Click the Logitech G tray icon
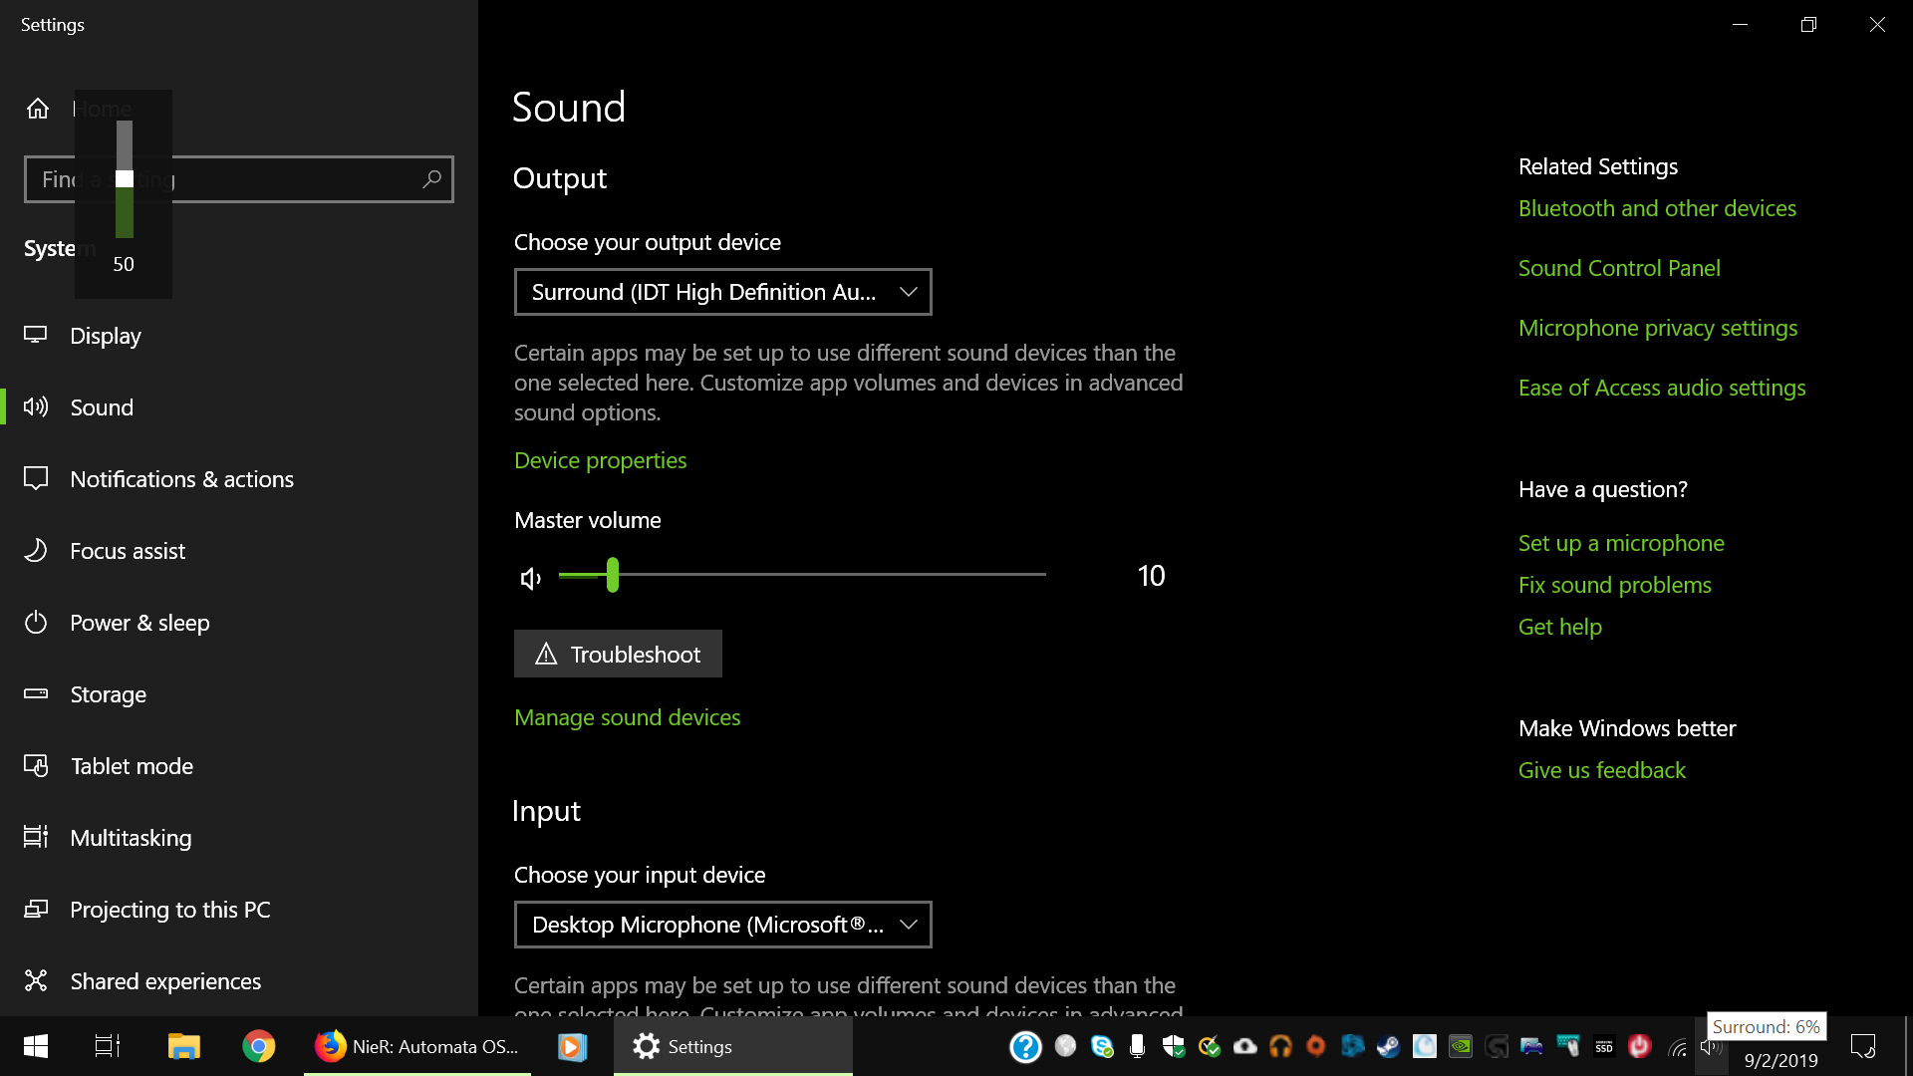 1496,1046
